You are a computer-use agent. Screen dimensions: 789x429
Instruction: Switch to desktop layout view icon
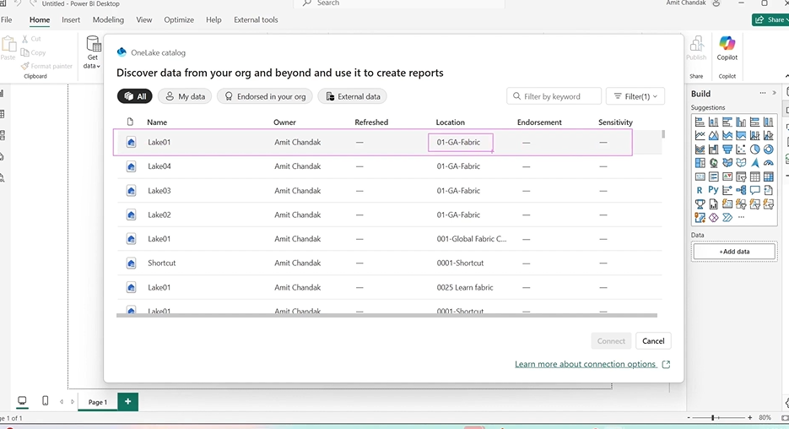click(22, 401)
